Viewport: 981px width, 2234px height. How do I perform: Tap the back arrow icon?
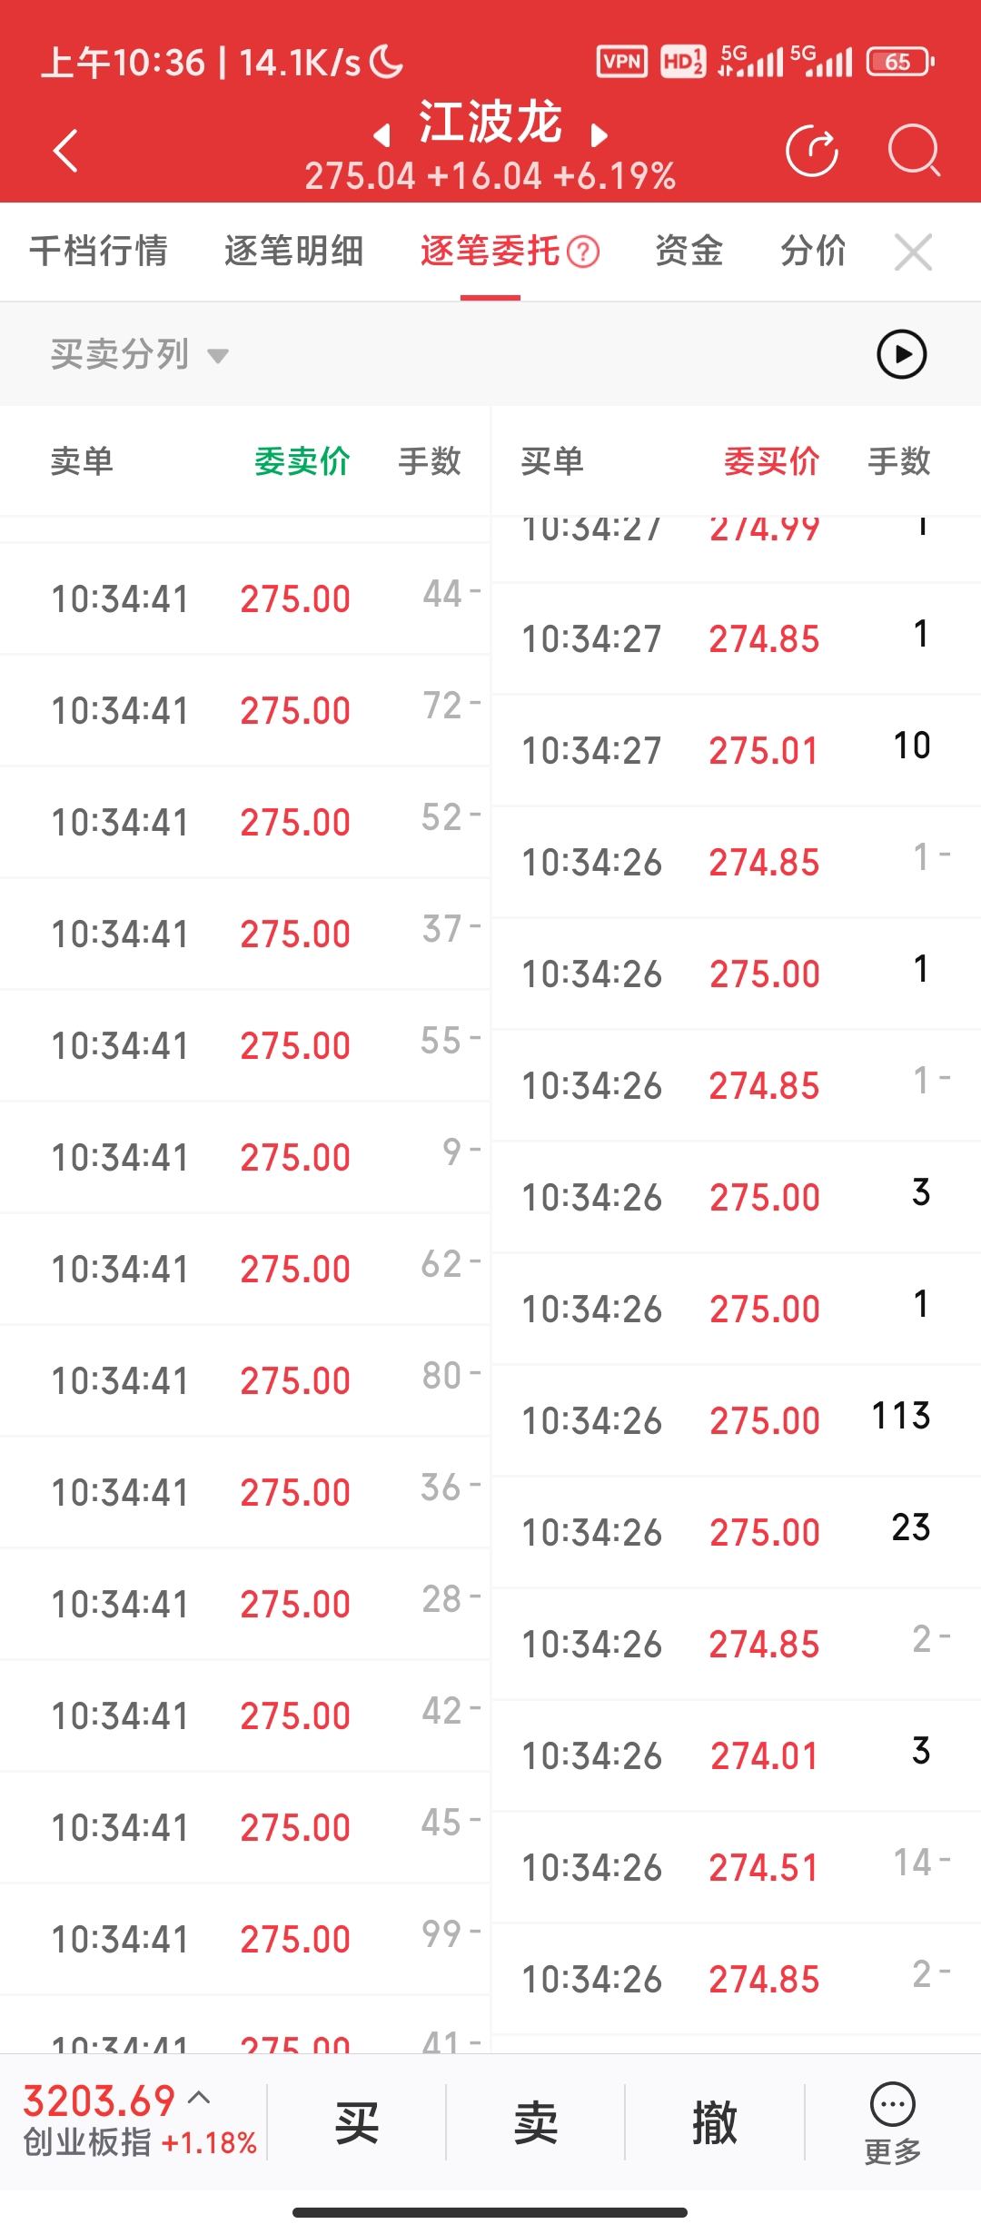(66, 151)
